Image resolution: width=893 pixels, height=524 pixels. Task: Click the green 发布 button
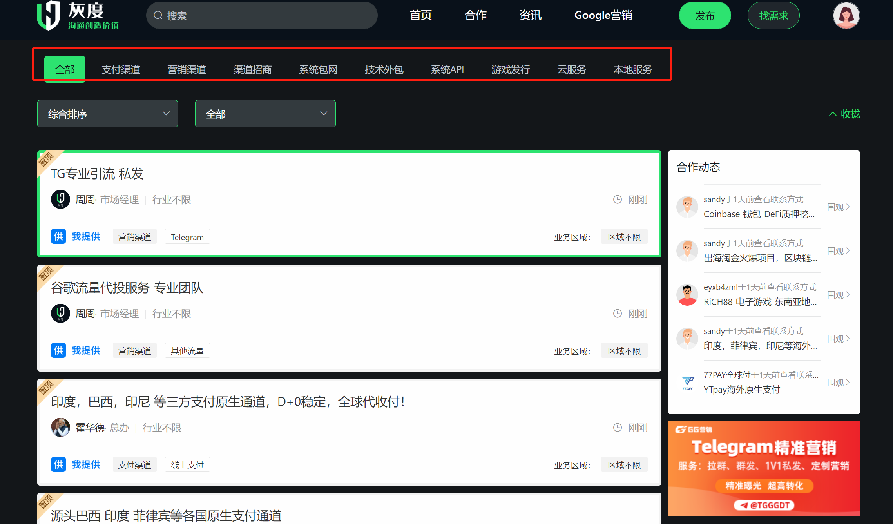[x=705, y=15]
